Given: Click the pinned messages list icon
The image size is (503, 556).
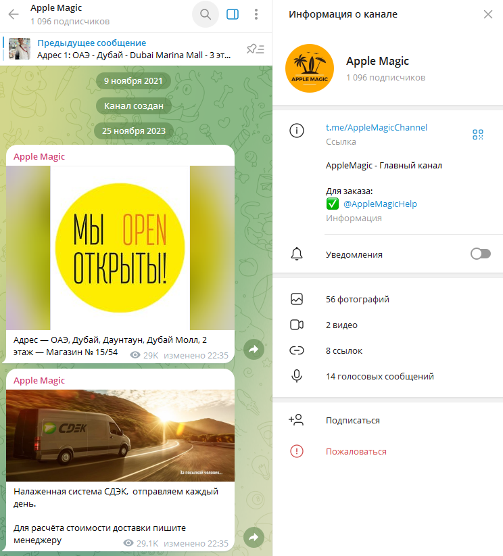Looking at the screenshot, I should (x=255, y=49).
